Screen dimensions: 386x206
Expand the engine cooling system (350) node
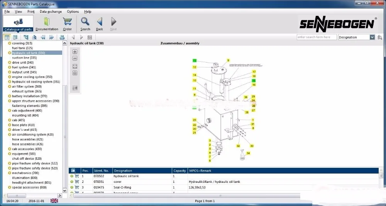click(x=10, y=77)
